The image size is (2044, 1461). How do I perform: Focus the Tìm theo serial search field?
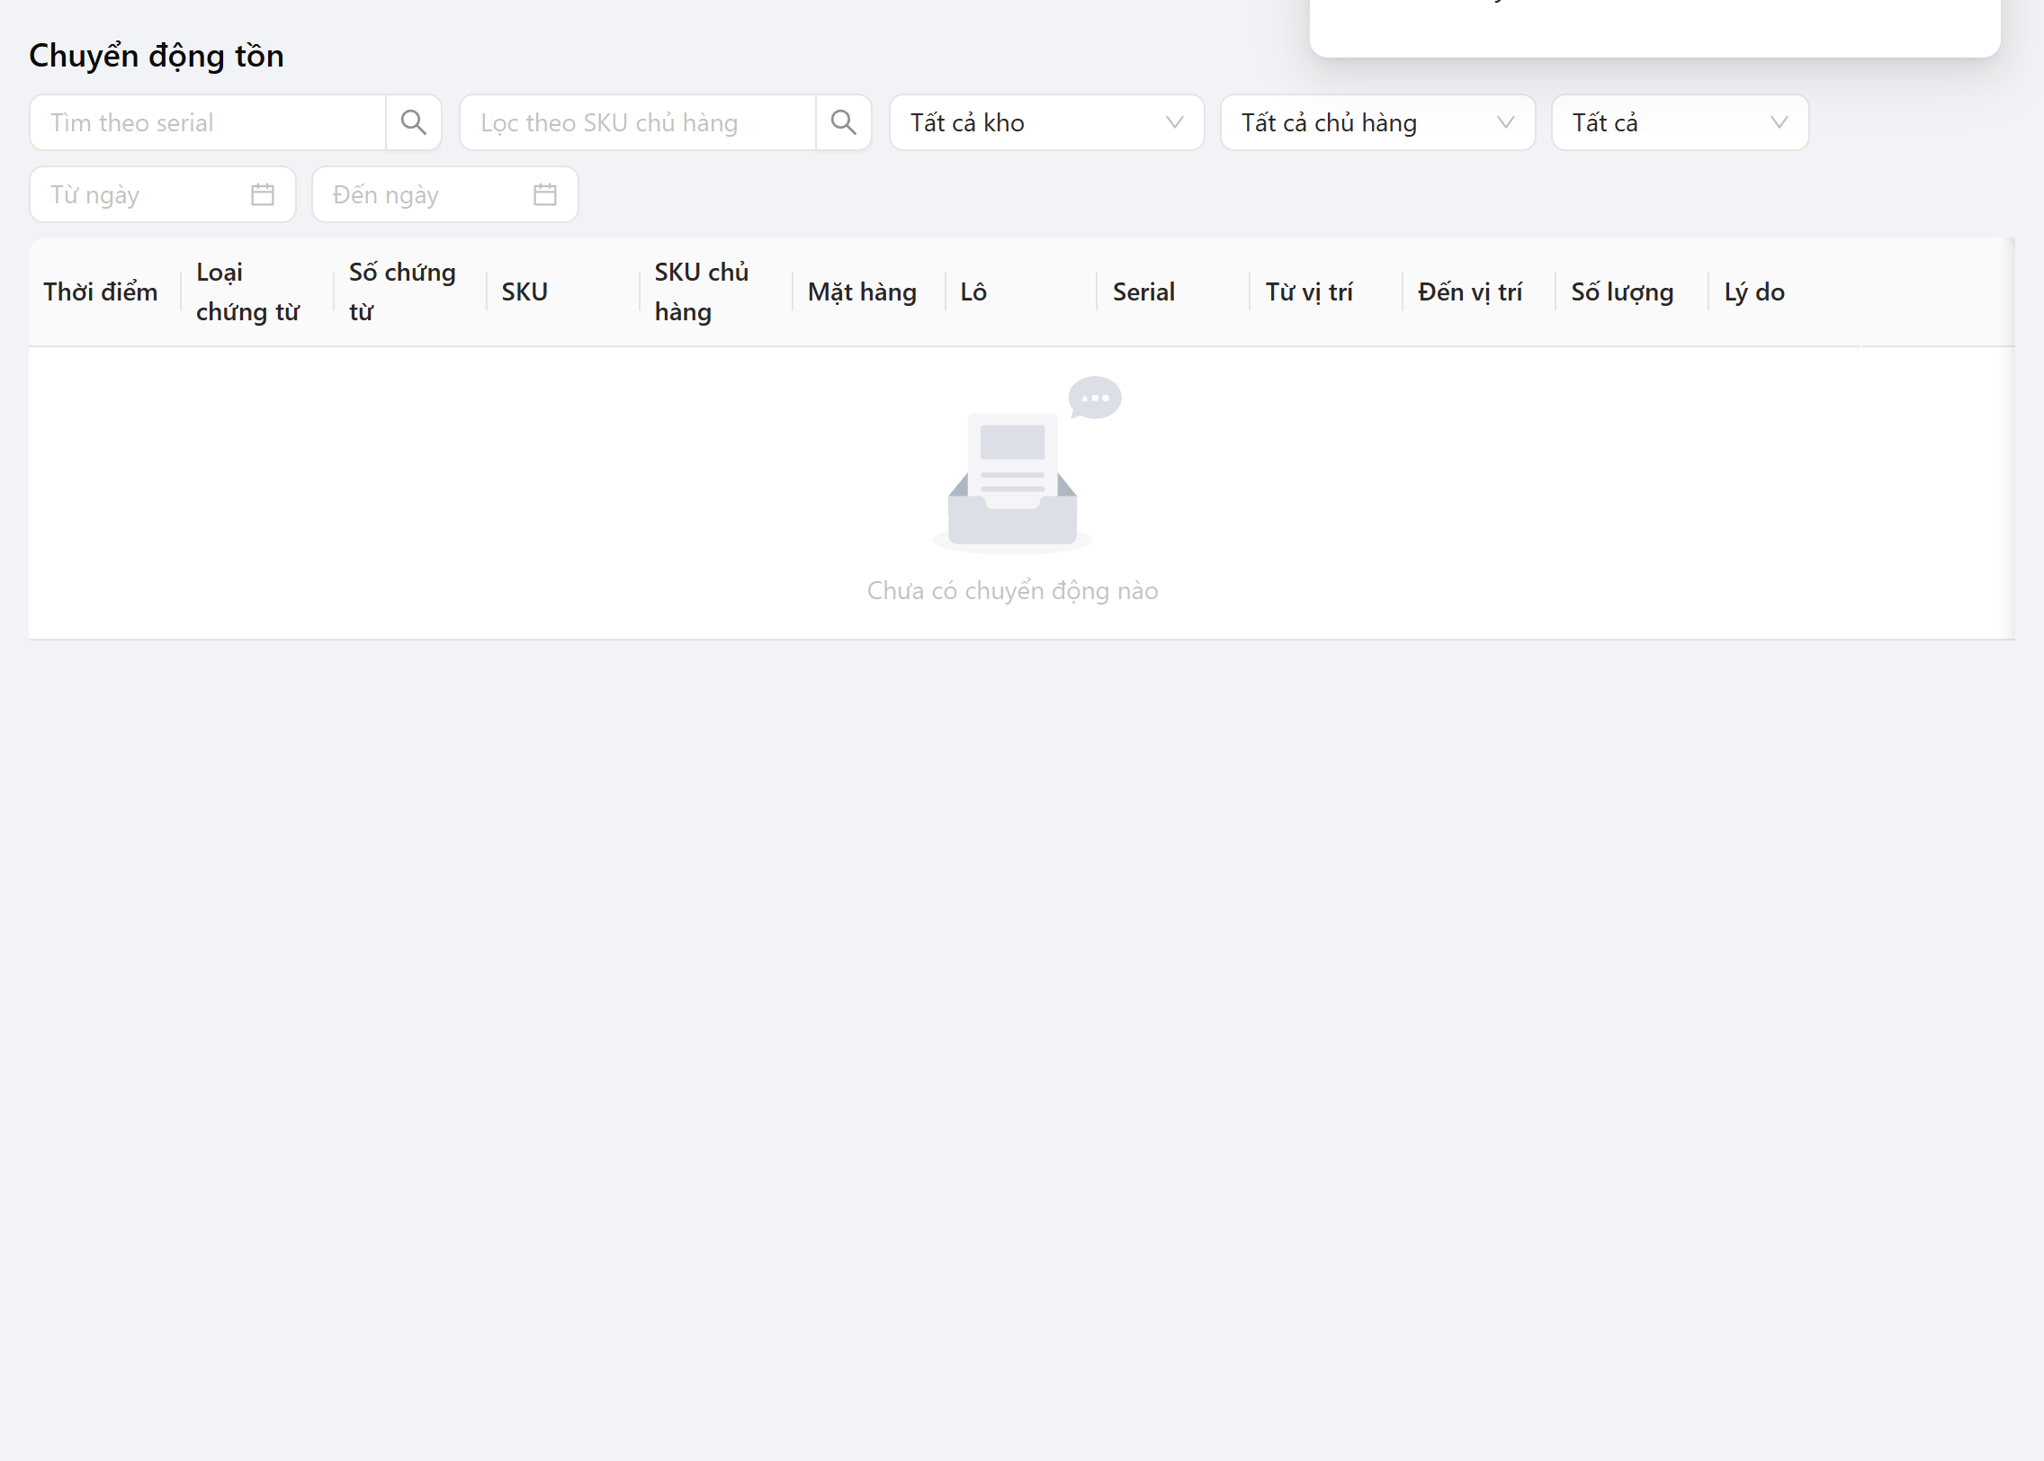pyautogui.click(x=208, y=122)
